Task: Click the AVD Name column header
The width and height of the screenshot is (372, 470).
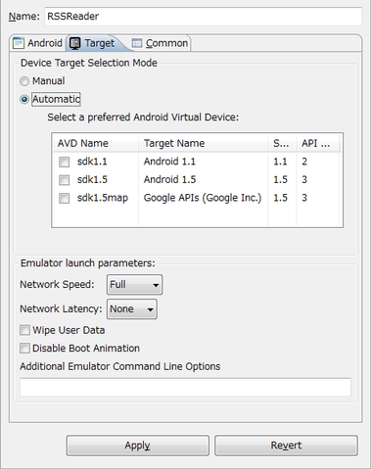Action: coord(95,143)
